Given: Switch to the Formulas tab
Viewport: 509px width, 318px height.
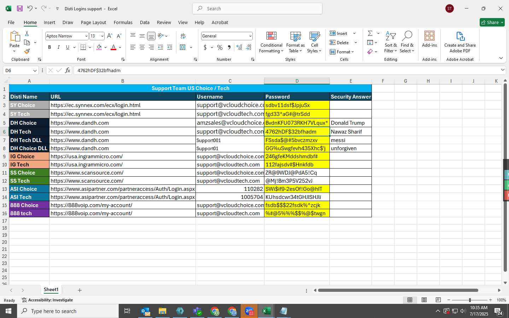Looking at the screenshot, I should point(123,22).
